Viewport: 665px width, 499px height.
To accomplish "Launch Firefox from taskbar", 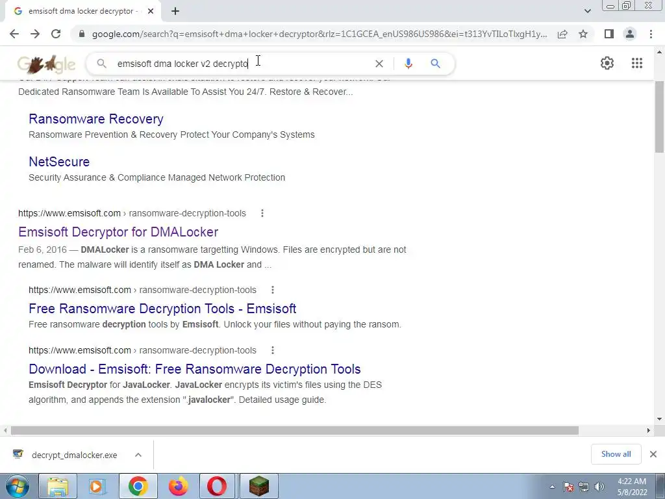I will (x=178, y=487).
